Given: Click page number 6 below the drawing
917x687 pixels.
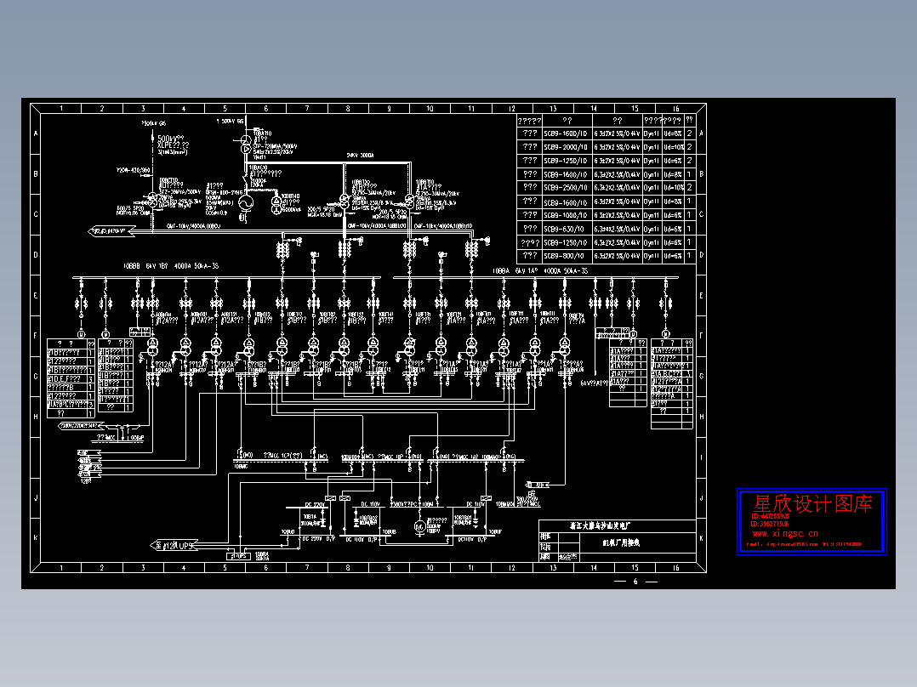Looking at the screenshot, I should [x=635, y=582].
